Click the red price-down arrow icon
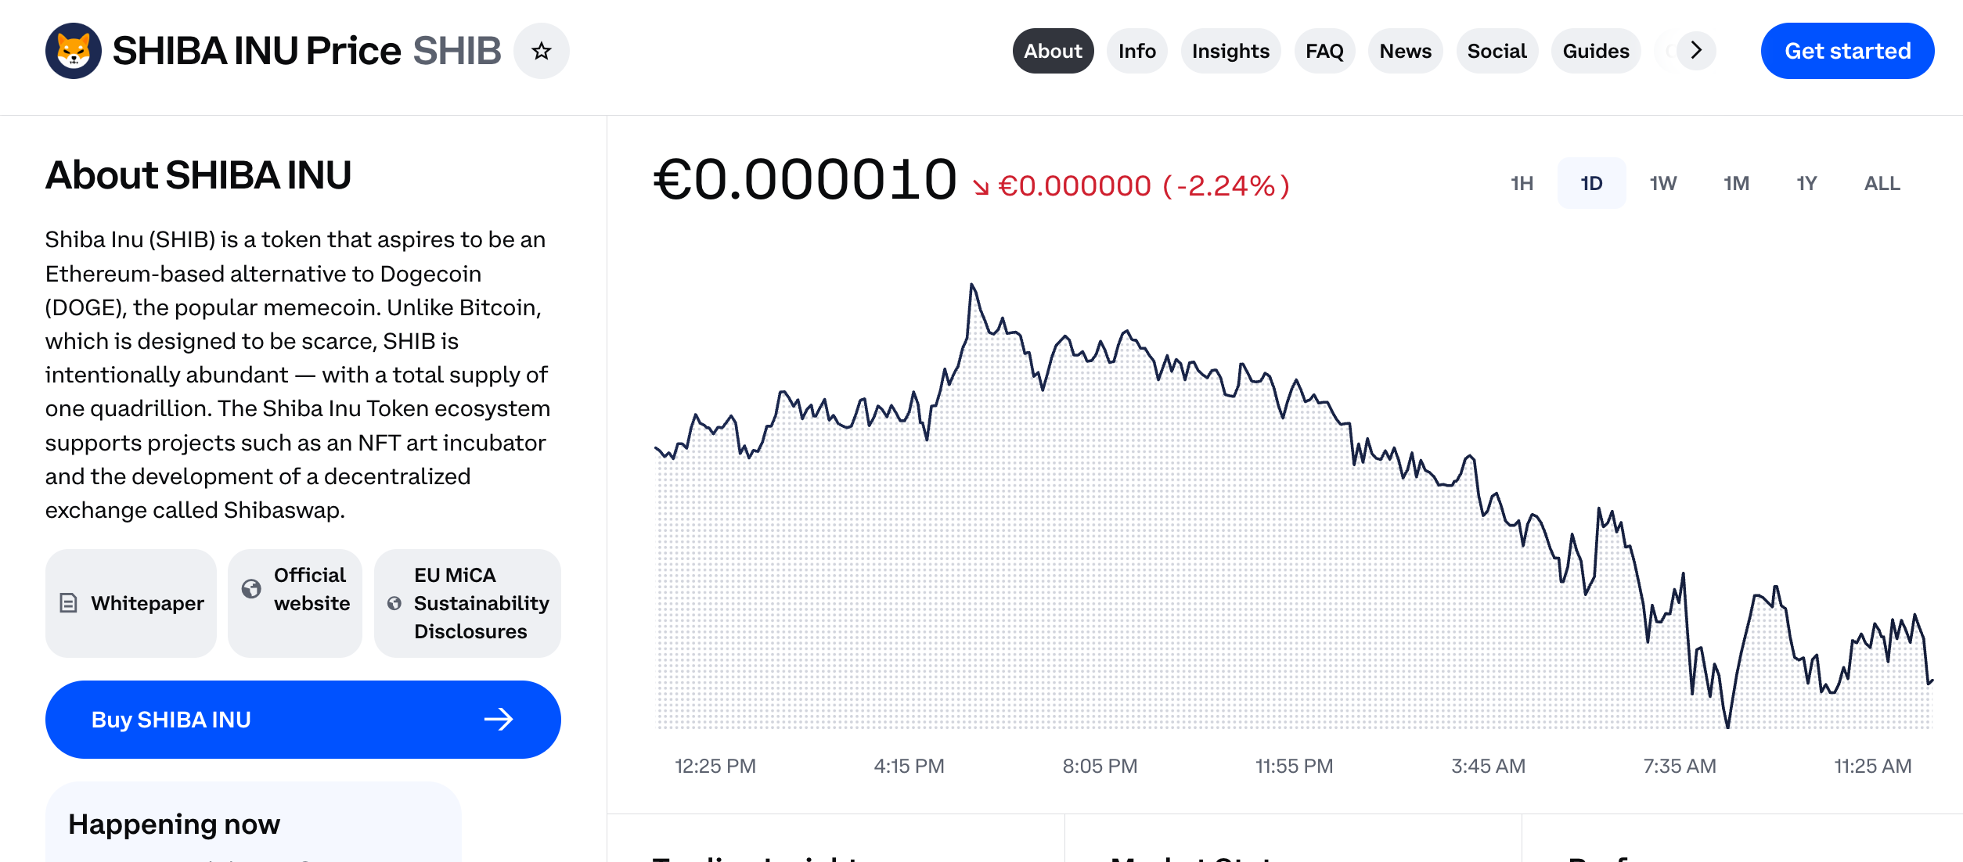This screenshot has height=862, width=1963. (981, 187)
